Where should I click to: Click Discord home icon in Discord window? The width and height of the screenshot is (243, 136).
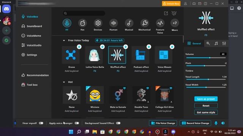click(6, 9)
